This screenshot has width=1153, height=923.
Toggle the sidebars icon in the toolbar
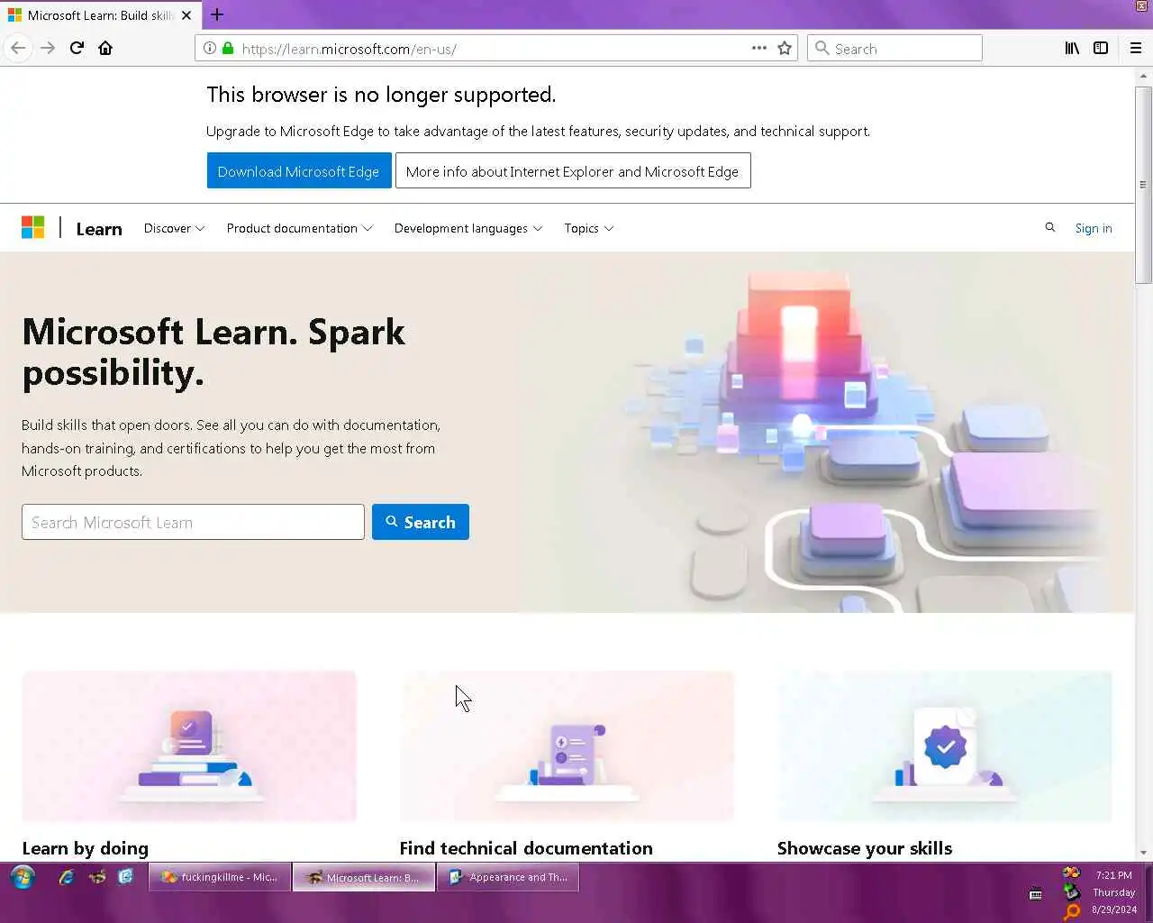click(x=1101, y=48)
